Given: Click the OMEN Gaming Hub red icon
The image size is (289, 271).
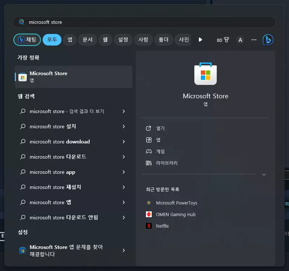Looking at the screenshot, I should 149,214.
